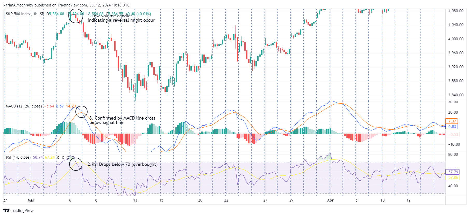The height and width of the screenshot is (216, 470).
Task: Select the circle drawn around the price peak candles
Action: [76, 16]
